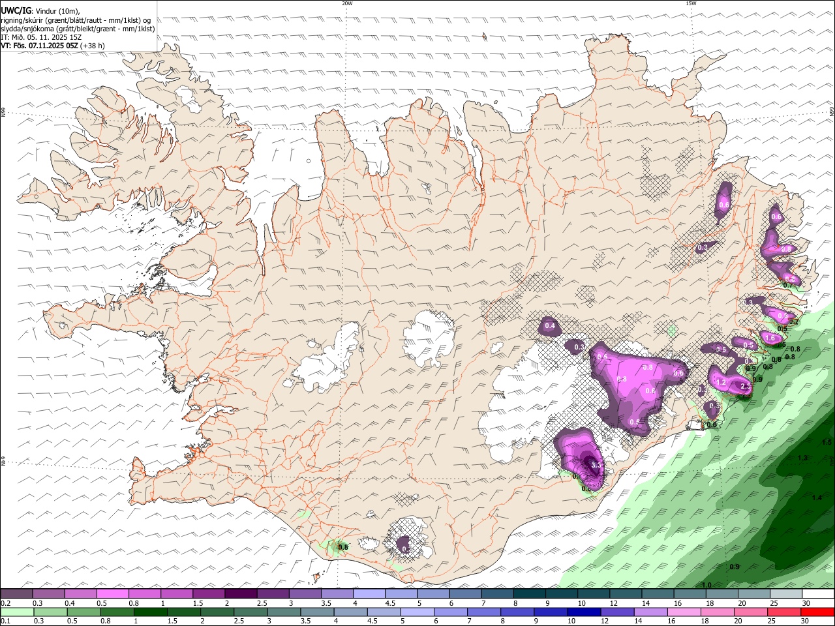Select lower legend row swatch labeled 4.5
This screenshot has height=626, width=835.
click(386, 612)
